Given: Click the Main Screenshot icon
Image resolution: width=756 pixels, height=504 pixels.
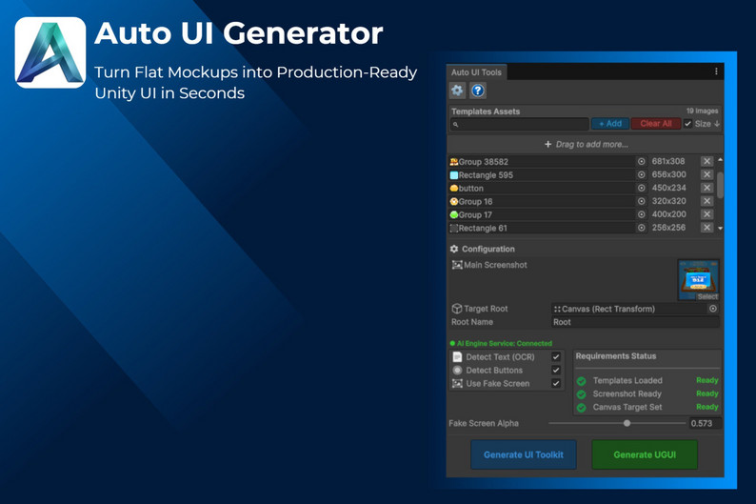Looking at the screenshot, I should (x=457, y=265).
